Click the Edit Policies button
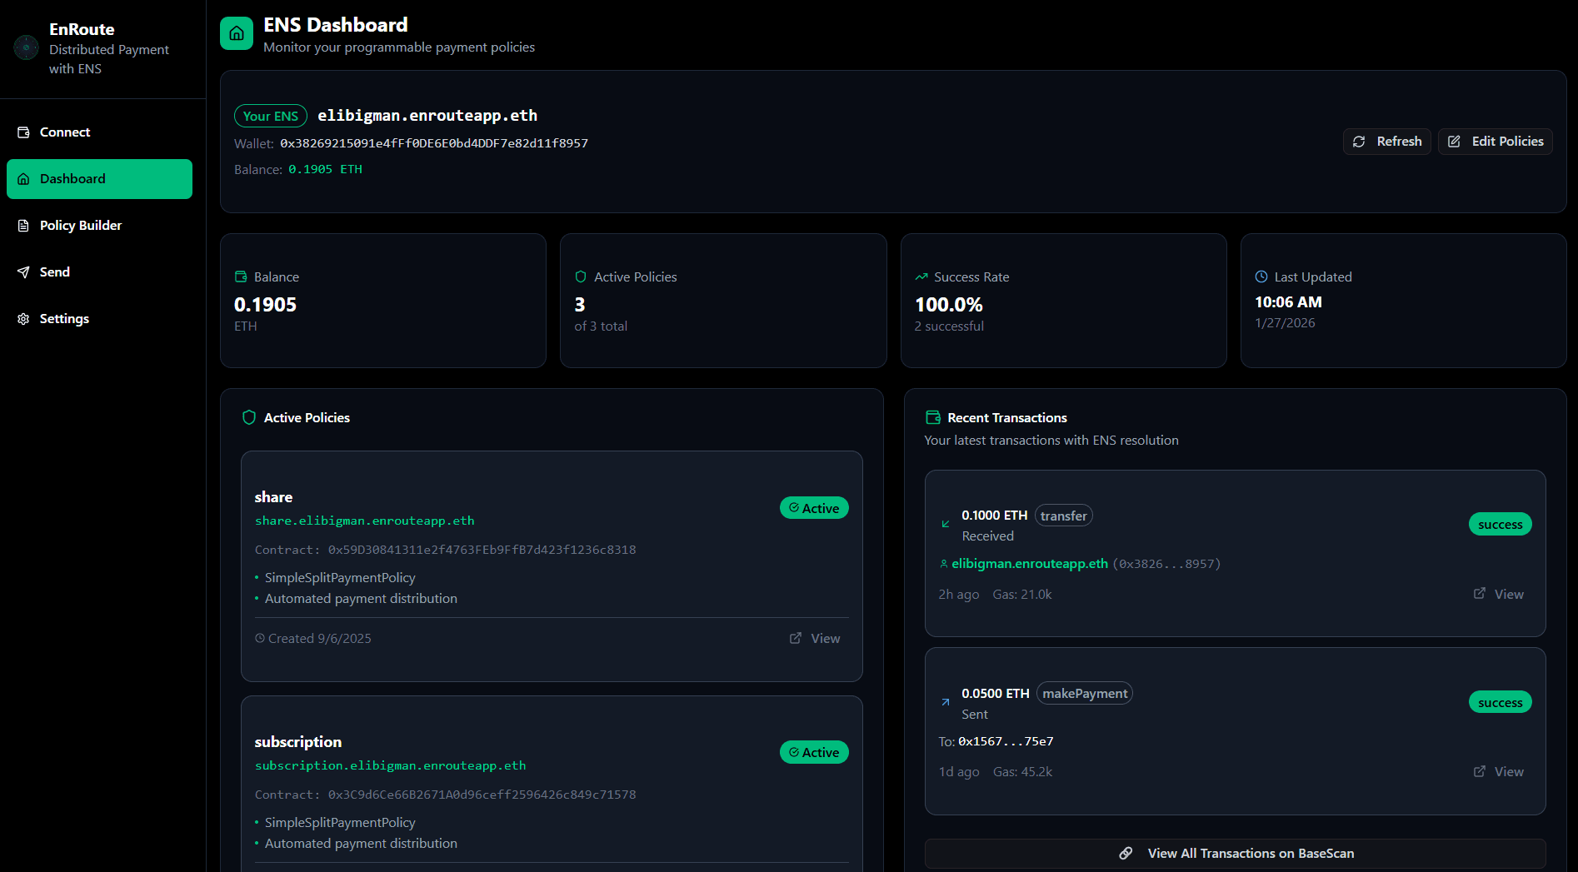The image size is (1578, 872). [1495, 142]
